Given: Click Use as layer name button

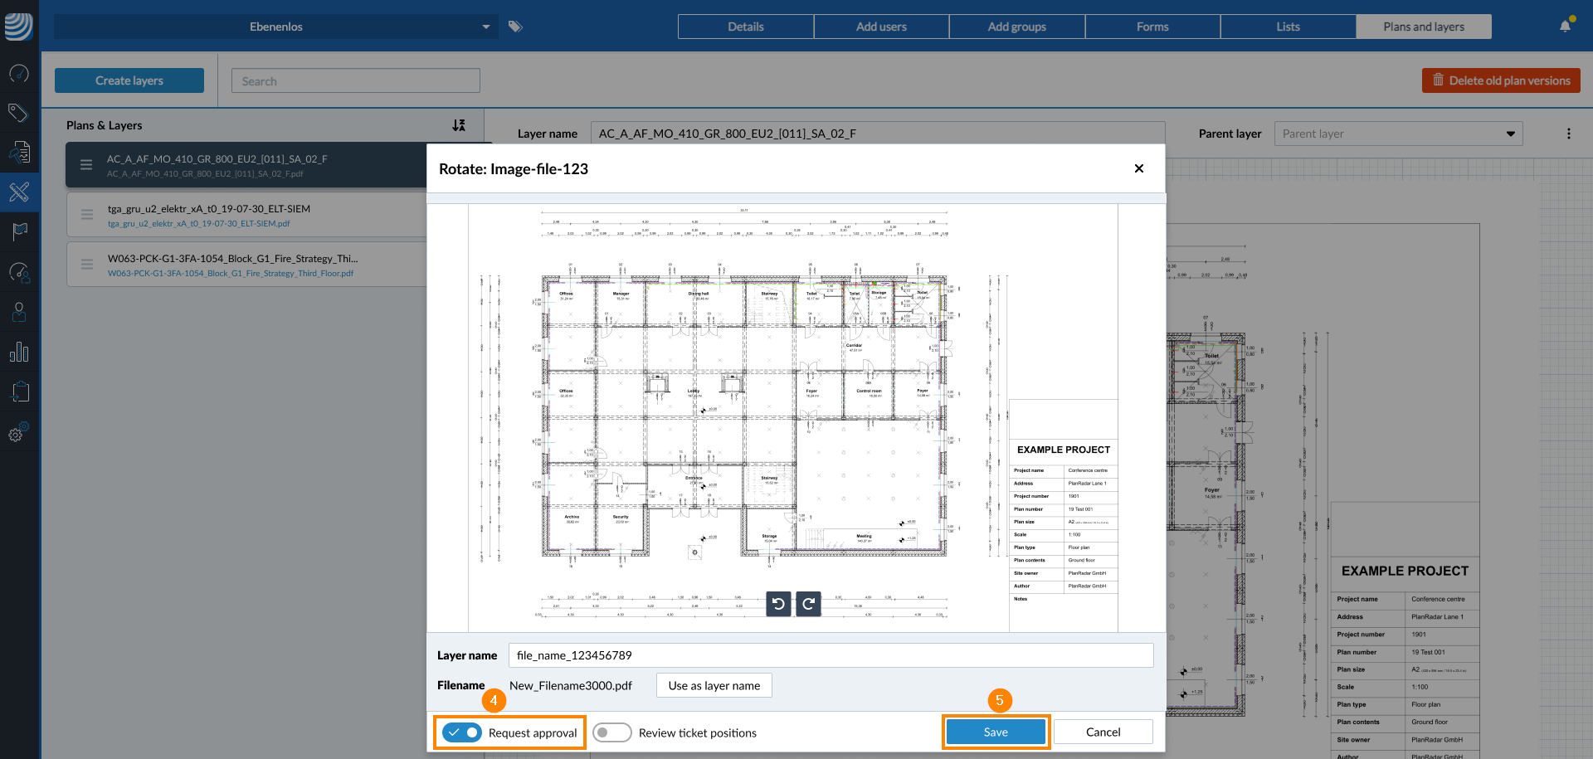Looking at the screenshot, I should click(x=714, y=685).
